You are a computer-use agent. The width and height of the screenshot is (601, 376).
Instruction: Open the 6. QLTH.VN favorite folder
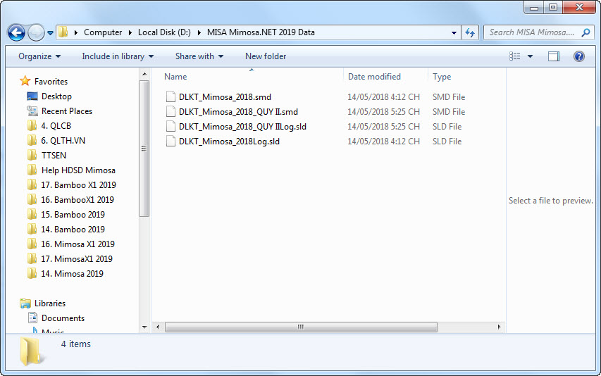(63, 141)
